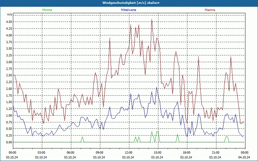
Task: Click the 4,00 y-axis value
Action: [9, 35]
